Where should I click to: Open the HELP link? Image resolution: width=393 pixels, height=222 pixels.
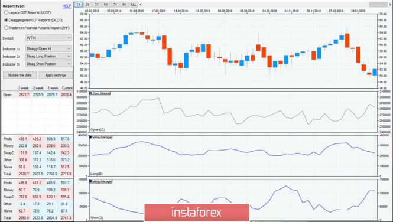click(67, 6)
